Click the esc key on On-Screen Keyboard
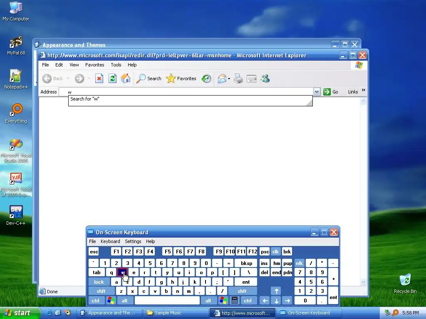Viewport: 426px width, 319px height. coord(94,251)
